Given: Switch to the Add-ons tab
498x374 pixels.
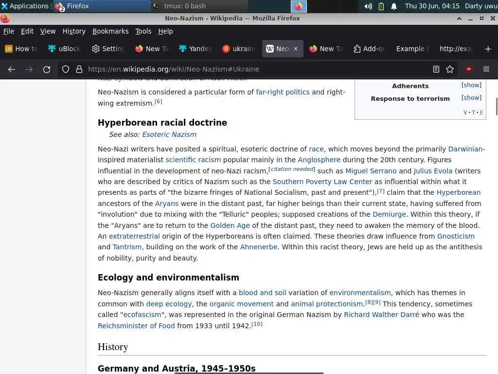Looking at the screenshot, I should pyautogui.click(x=370, y=49).
